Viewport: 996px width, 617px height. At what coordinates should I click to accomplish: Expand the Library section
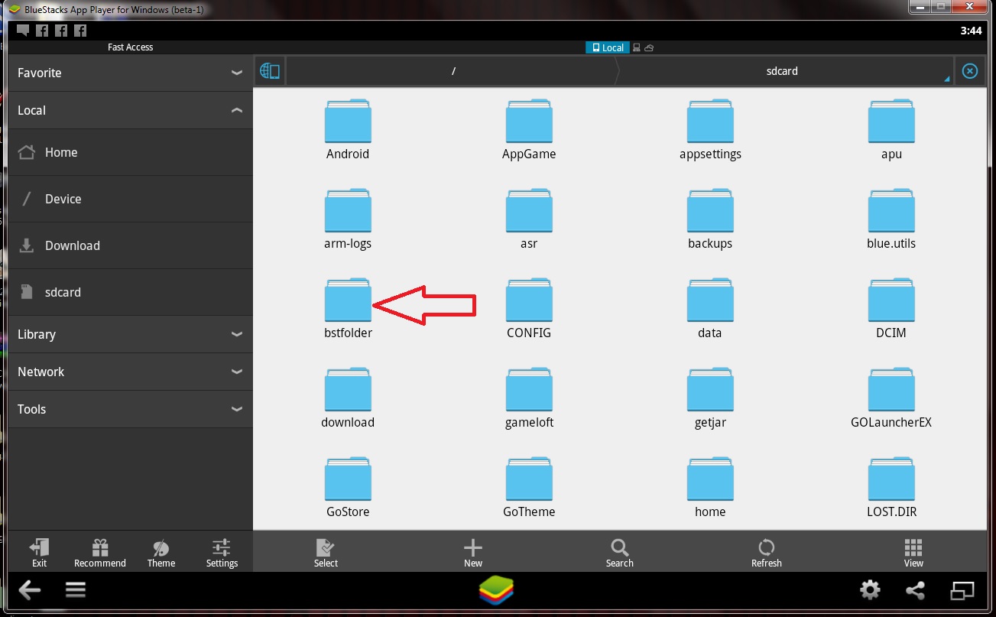pyautogui.click(x=130, y=334)
